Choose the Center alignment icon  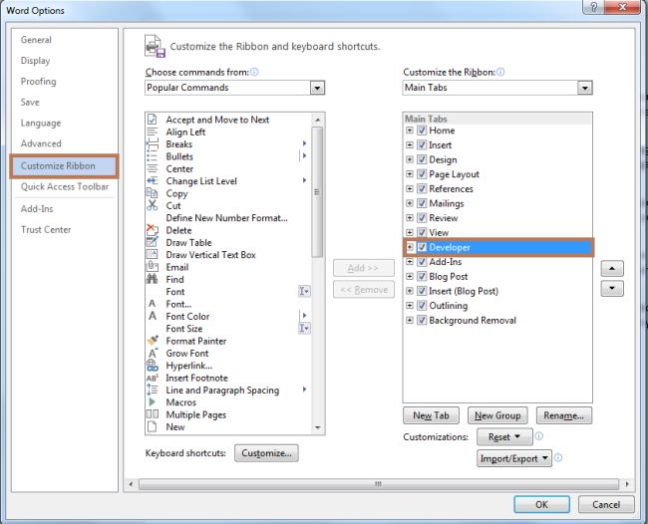coord(153,169)
